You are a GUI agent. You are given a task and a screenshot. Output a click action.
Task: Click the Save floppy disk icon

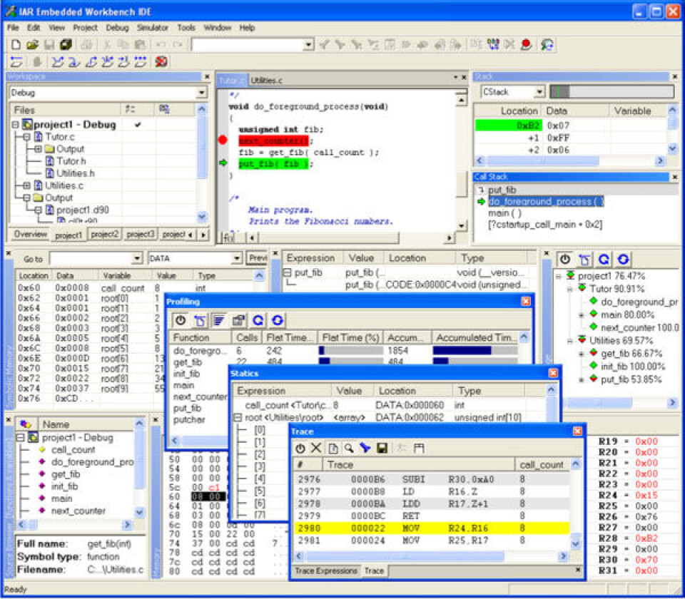[x=49, y=44]
